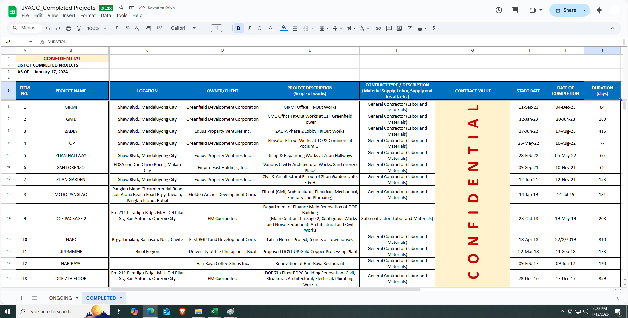Open the Format menu

point(88,15)
